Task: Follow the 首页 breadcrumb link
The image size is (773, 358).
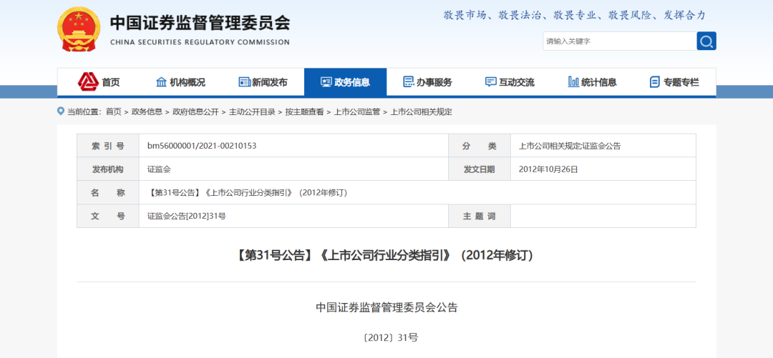Action: coord(113,111)
